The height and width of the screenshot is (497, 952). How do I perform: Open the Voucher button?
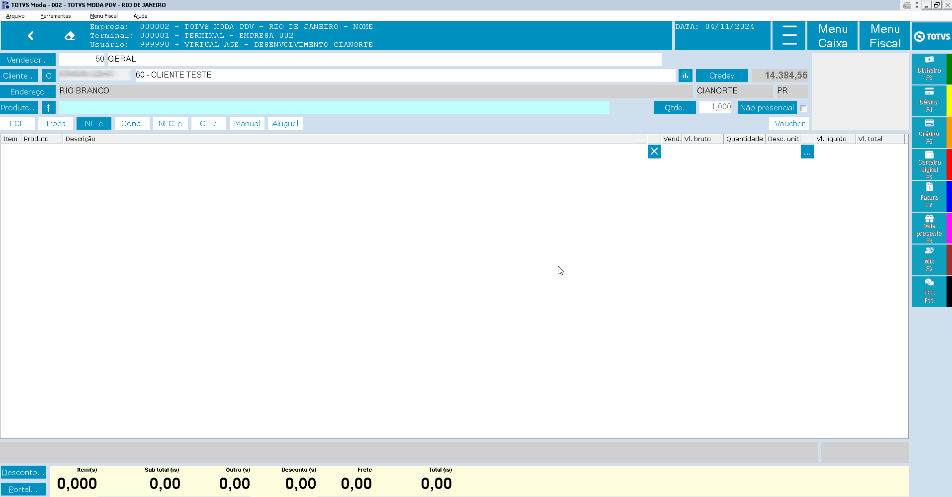(x=789, y=123)
